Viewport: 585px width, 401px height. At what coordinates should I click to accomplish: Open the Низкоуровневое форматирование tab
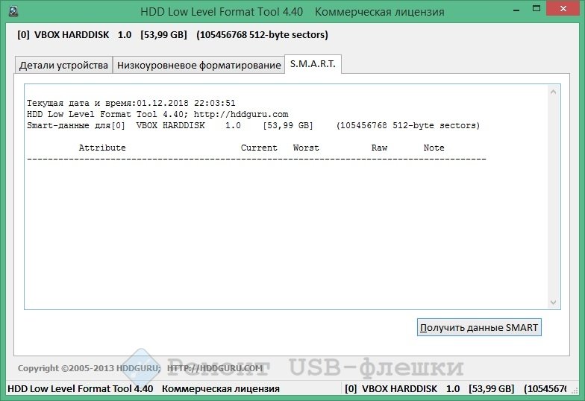(198, 66)
